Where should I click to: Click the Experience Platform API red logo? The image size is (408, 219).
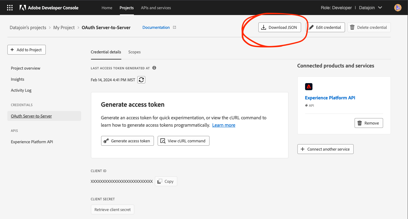(309, 86)
